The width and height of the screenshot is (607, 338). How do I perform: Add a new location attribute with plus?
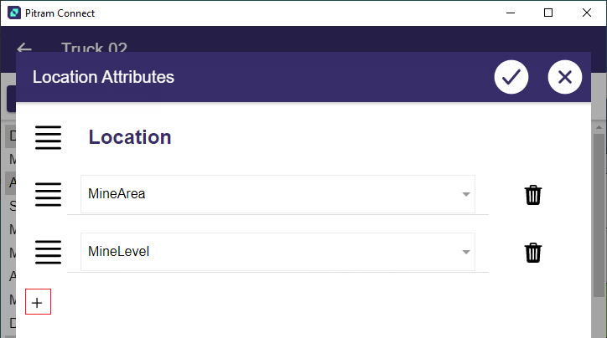click(38, 303)
